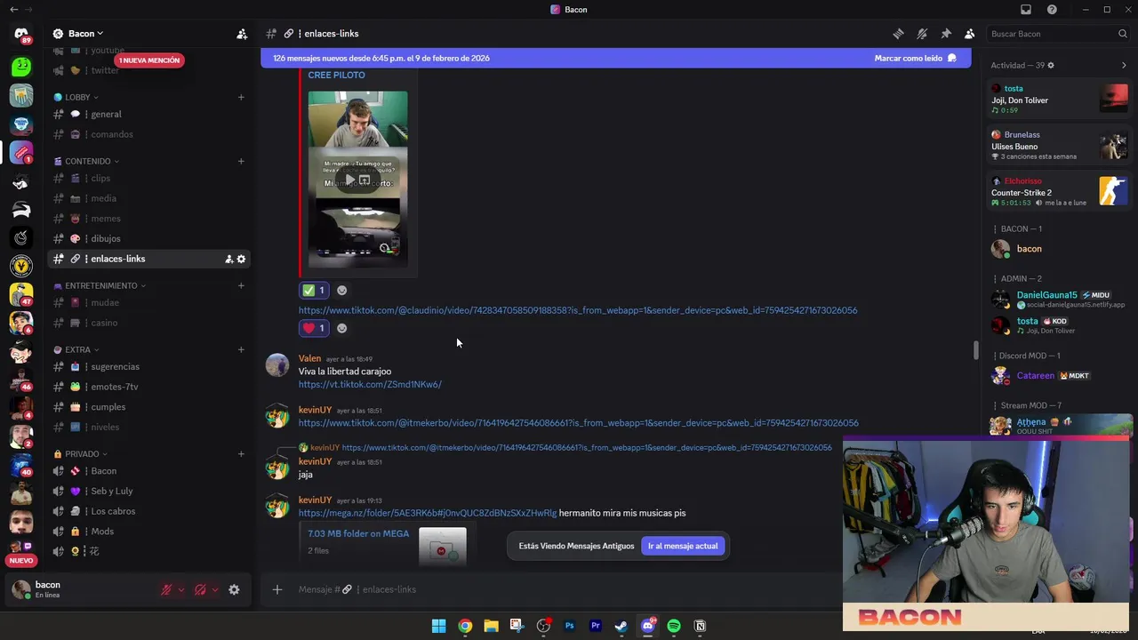Open the help question mark icon

pos(1053,10)
